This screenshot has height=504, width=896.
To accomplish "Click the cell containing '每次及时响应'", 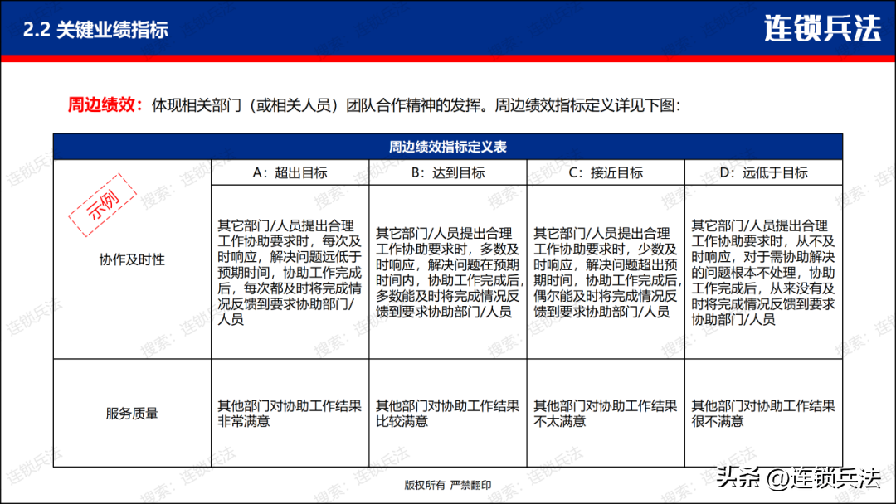I will 290,272.
